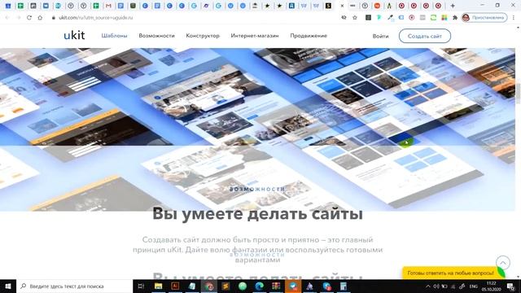This screenshot has width=521, height=293.
Task: Go forward in browser history
Action: [18, 18]
